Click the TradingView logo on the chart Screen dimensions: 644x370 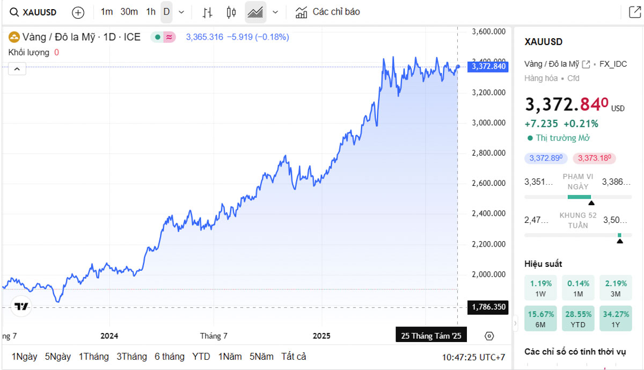tap(21, 307)
